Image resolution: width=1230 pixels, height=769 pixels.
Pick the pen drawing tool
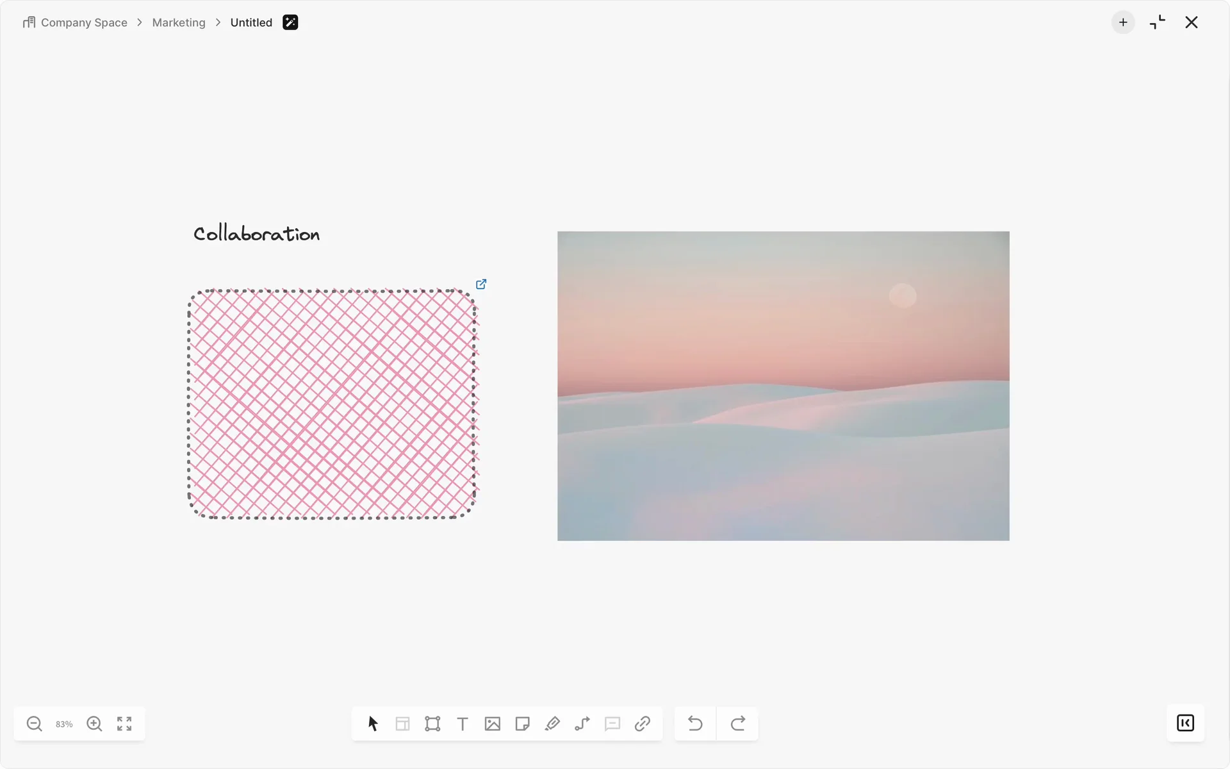552,724
